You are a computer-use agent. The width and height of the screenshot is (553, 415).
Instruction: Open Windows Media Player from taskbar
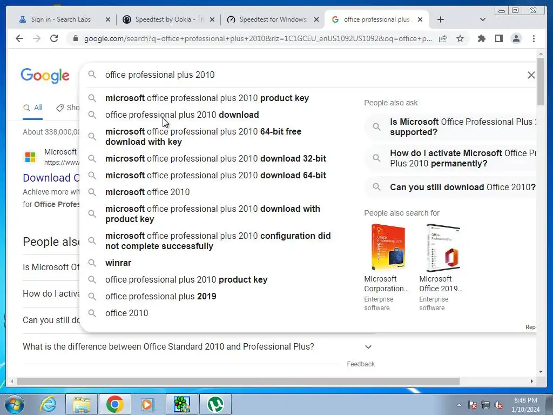click(x=148, y=404)
